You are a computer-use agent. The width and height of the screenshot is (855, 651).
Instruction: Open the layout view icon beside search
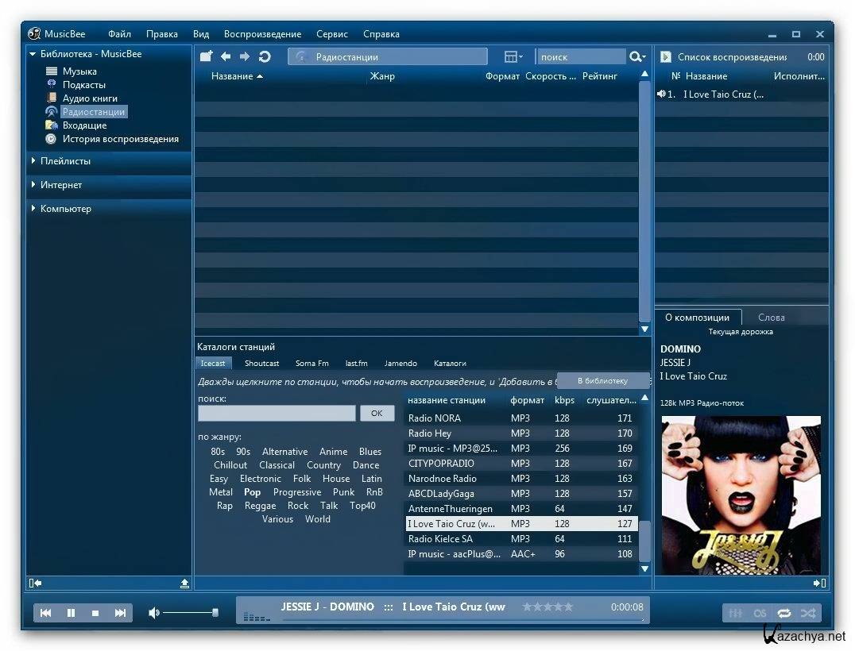[x=512, y=56]
